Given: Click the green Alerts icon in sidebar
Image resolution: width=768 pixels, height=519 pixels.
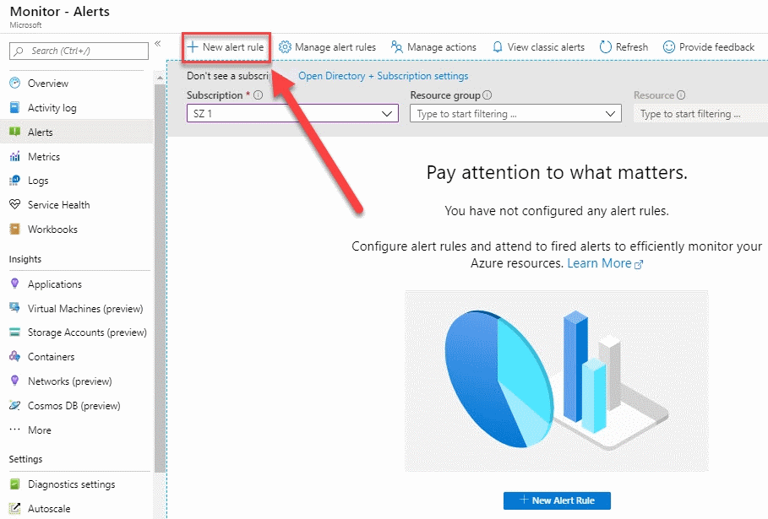Looking at the screenshot, I should (14, 132).
